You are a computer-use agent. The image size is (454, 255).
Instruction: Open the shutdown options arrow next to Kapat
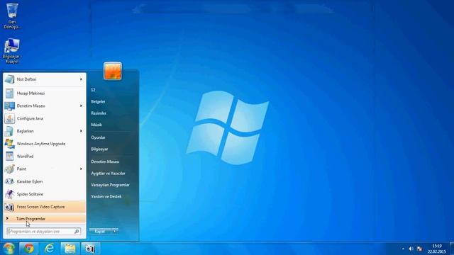pos(115,232)
